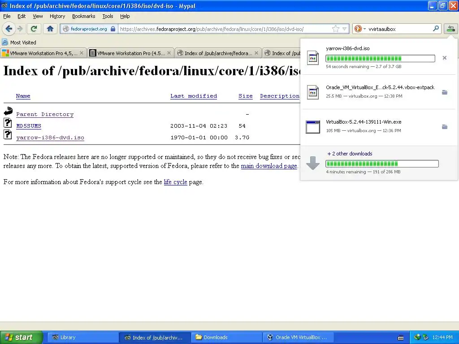The width and height of the screenshot is (459, 344).
Task: Switch to Oracle VM VirtualBox taskbar button
Action: pyautogui.click(x=298, y=337)
